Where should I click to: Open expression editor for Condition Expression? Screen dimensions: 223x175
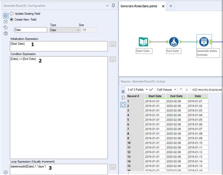(x=112, y=60)
